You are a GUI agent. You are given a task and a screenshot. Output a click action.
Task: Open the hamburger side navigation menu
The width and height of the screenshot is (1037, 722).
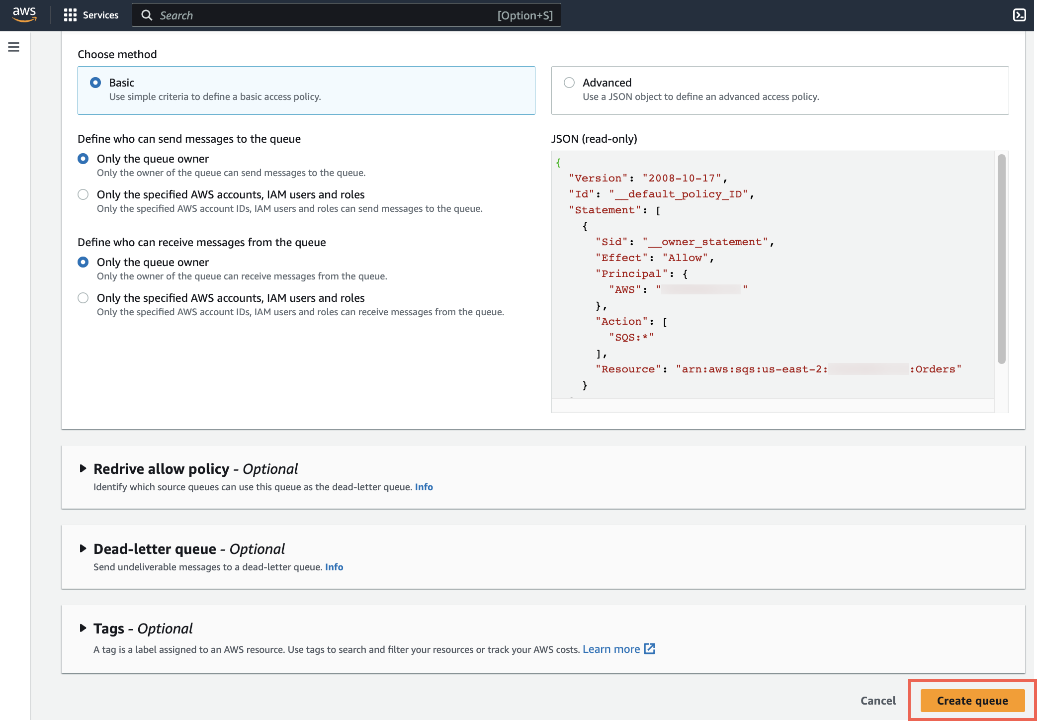point(14,47)
